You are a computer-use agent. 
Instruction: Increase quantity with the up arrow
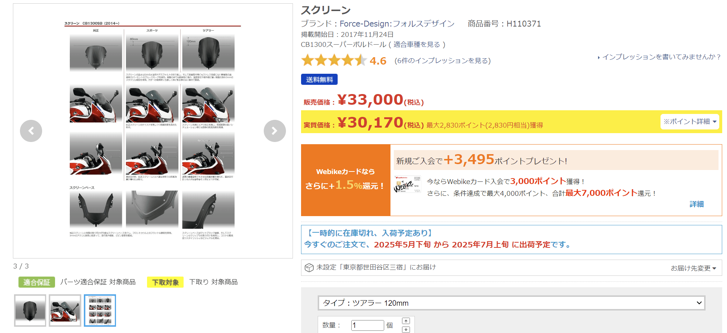coord(406,321)
